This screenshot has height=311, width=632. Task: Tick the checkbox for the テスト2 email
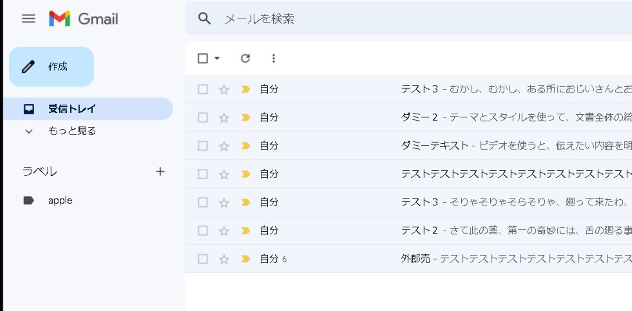pyautogui.click(x=203, y=231)
